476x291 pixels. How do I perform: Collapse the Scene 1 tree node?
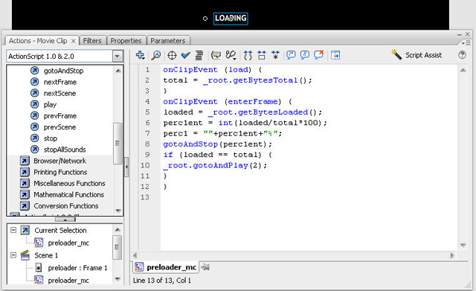point(13,255)
